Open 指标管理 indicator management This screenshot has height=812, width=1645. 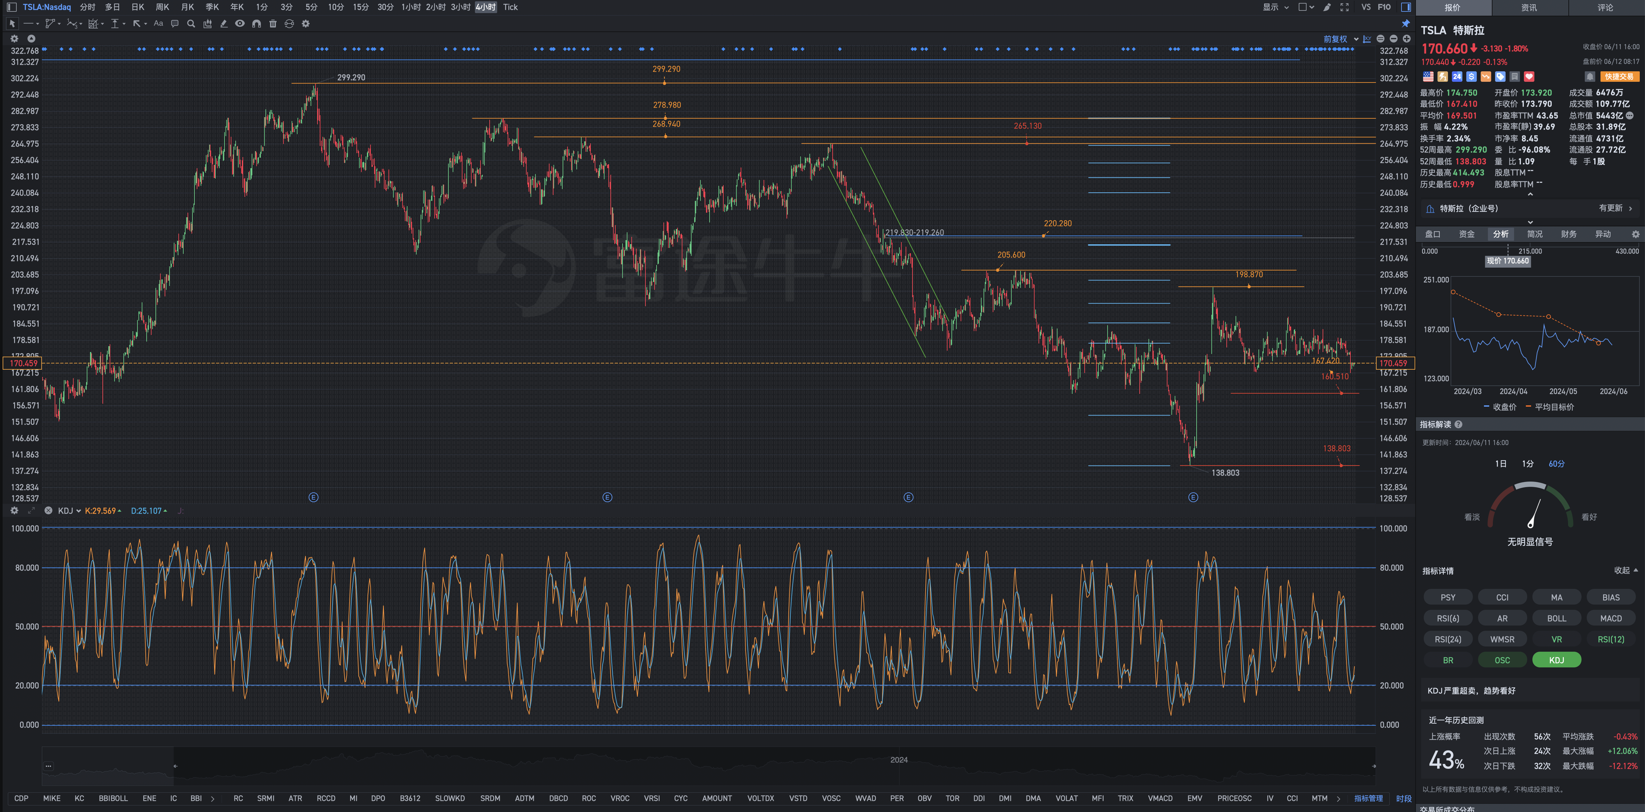point(1368,799)
